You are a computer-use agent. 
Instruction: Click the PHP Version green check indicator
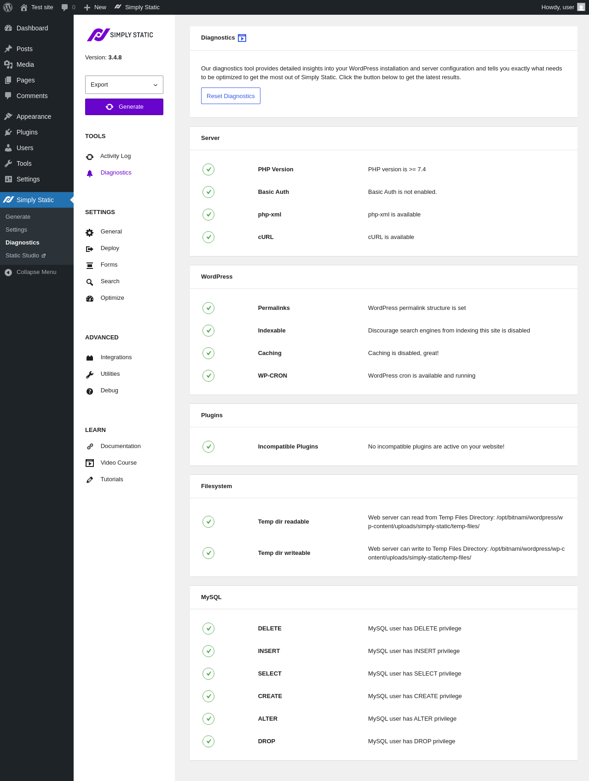pos(208,169)
